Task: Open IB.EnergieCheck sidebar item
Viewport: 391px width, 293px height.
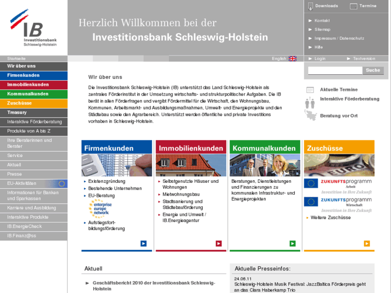Action: 34,226
